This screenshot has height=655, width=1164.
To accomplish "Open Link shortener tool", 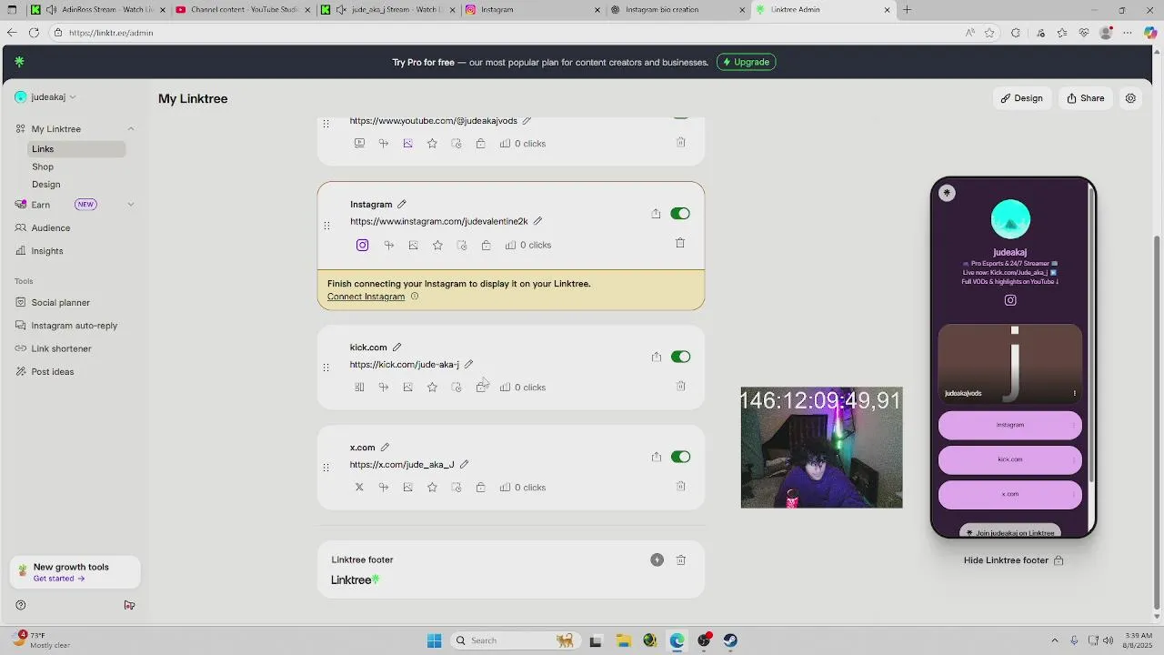I will tap(62, 348).
